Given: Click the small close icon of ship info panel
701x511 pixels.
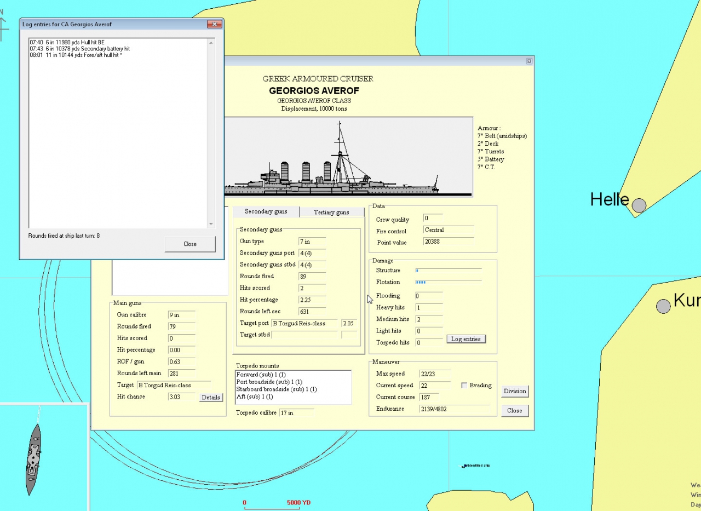Looking at the screenshot, I should (529, 61).
